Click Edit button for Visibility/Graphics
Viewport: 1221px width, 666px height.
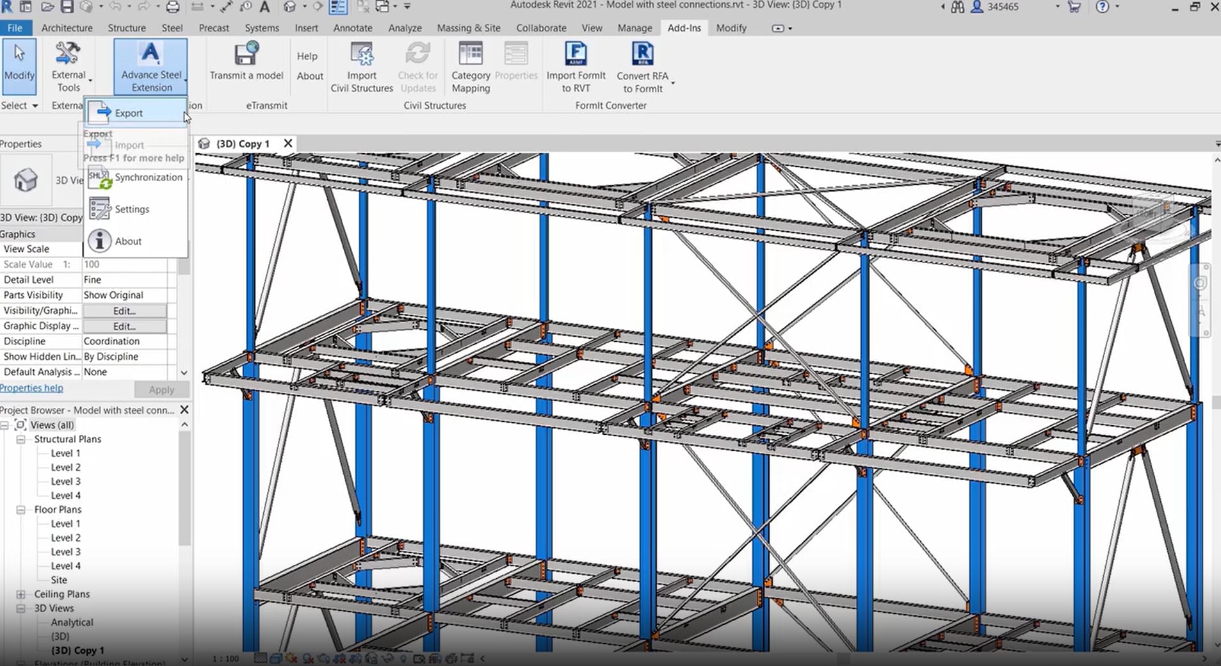[x=124, y=311]
